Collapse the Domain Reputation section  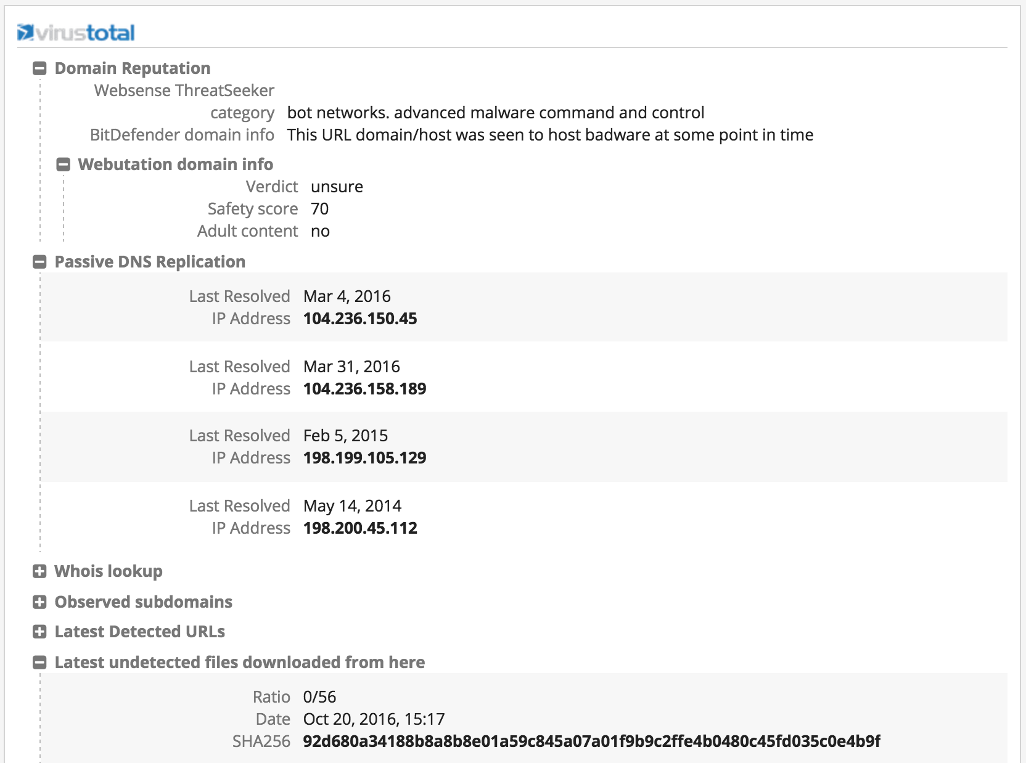39,68
